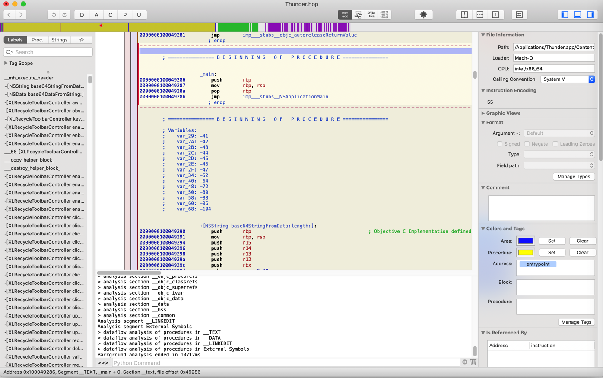This screenshot has width=603, height=378.
Task: Open the Type dropdown
Action: (x=559, y=154)
